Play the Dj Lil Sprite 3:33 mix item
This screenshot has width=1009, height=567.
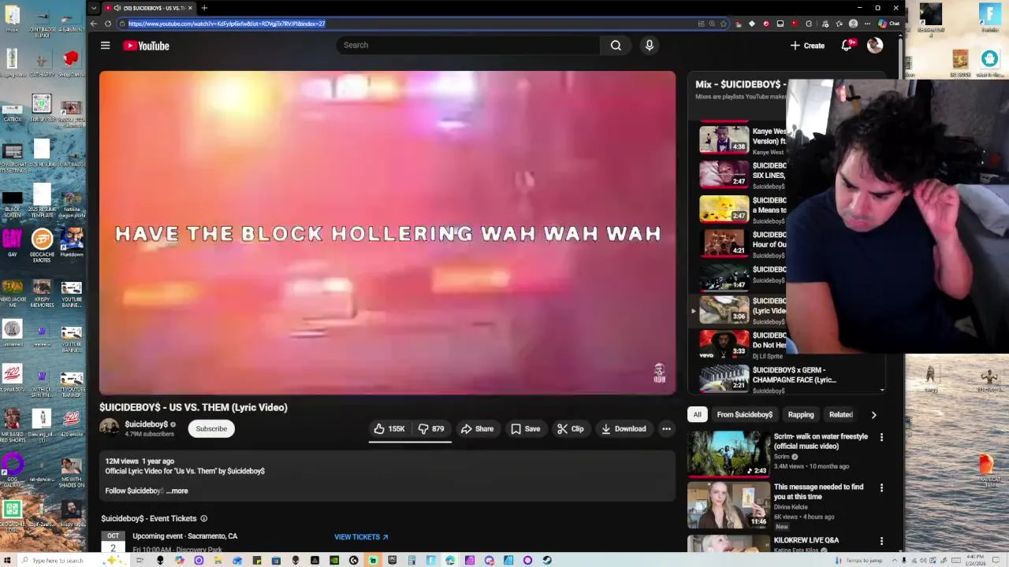click(724, 344)
